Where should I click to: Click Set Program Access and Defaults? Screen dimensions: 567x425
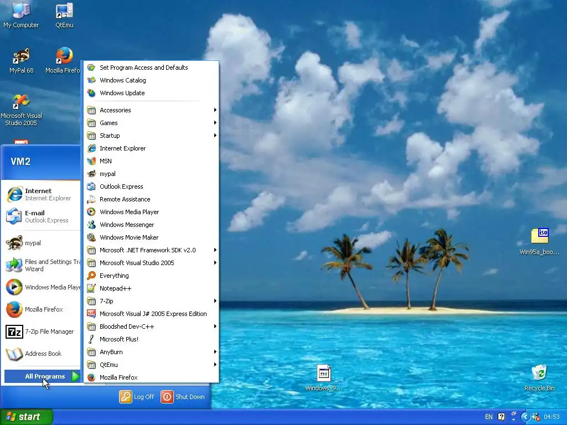click(x=151, y=68)
